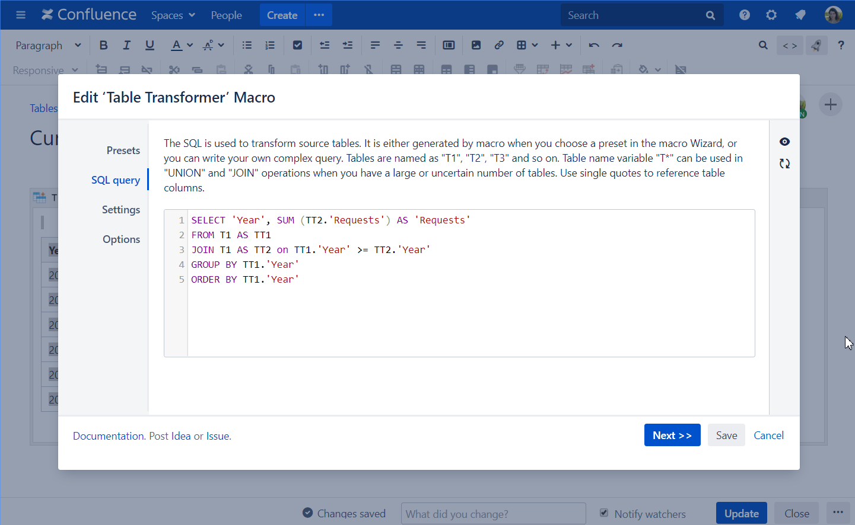
Task: Open the Documentation link
Action: (x=108, y=436)
